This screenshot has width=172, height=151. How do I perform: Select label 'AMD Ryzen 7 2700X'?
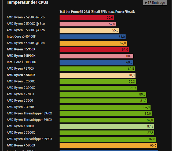[x=20, y=94]
